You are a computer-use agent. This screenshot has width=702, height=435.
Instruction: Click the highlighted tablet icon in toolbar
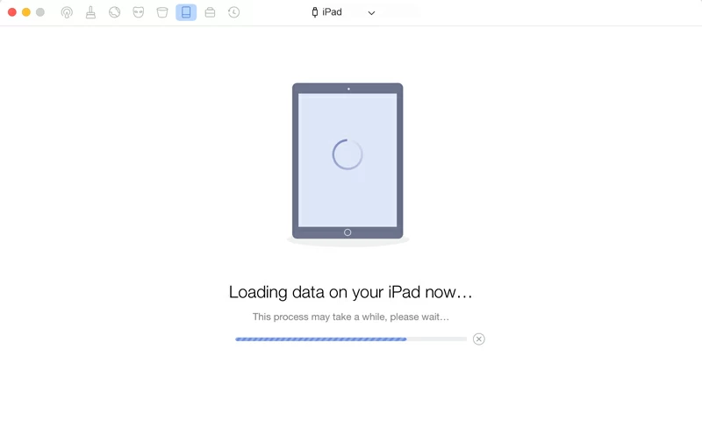coord(186,12)
